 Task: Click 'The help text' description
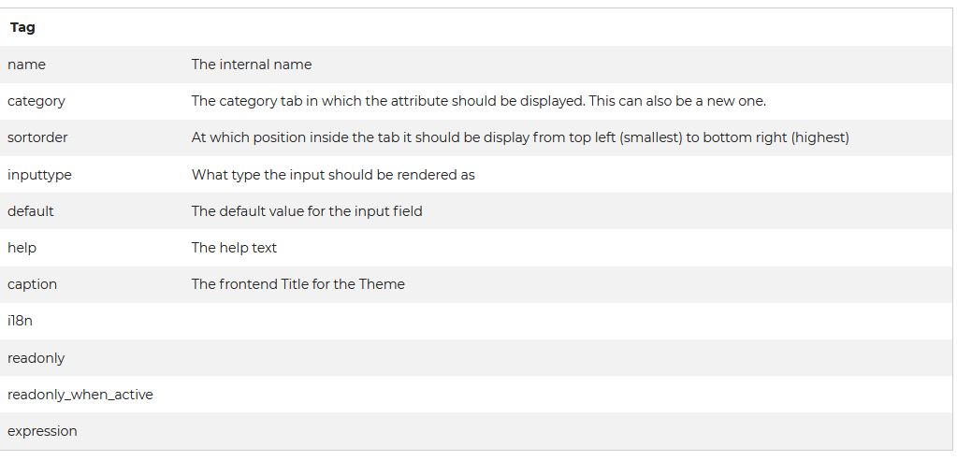[234, 248]
